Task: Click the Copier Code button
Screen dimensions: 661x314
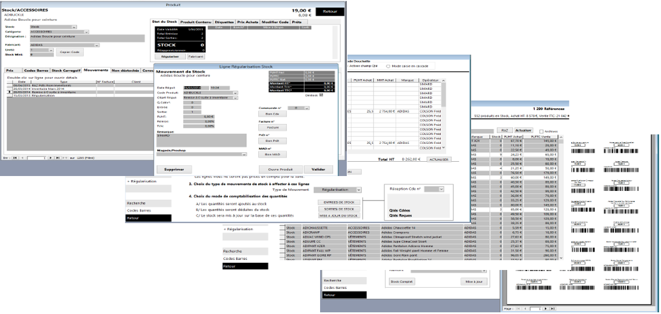Action: coord(70,52)
